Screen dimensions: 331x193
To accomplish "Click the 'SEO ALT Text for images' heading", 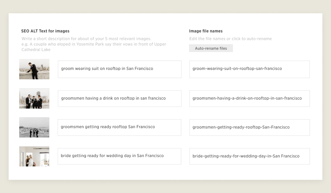I will (45, 31).
